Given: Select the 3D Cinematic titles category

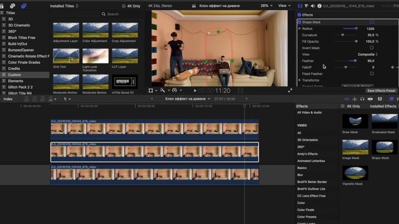Looking at the screenshot, I should [x=19, y=25].
